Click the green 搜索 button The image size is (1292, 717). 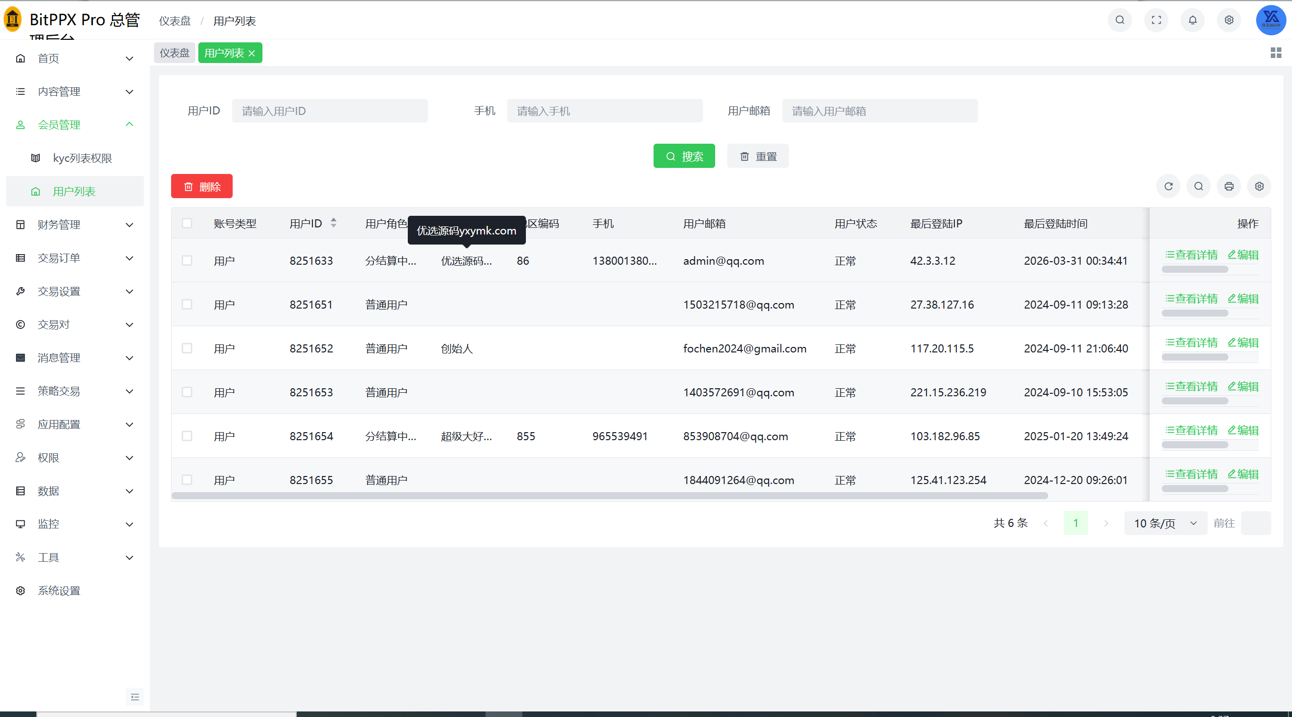[684, 156]
